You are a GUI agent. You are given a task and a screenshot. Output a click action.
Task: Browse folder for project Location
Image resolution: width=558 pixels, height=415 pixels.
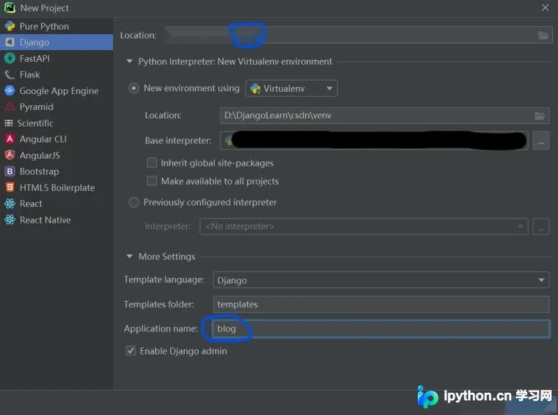[543, 36]
